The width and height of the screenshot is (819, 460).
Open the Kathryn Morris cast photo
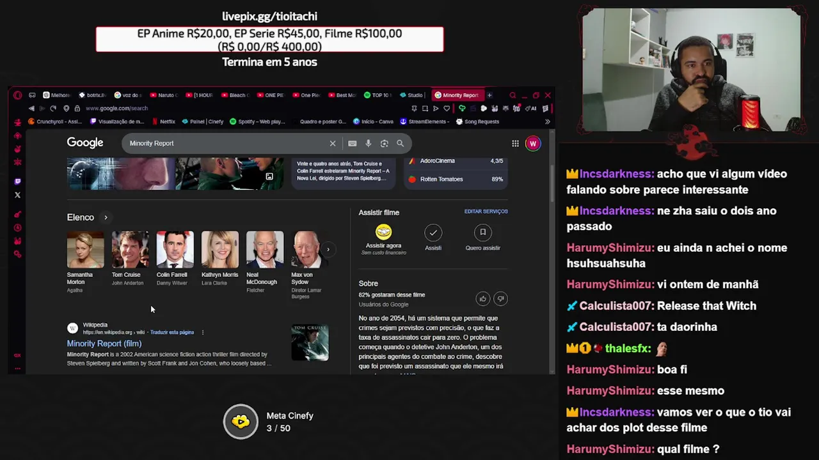coord(219,250)
